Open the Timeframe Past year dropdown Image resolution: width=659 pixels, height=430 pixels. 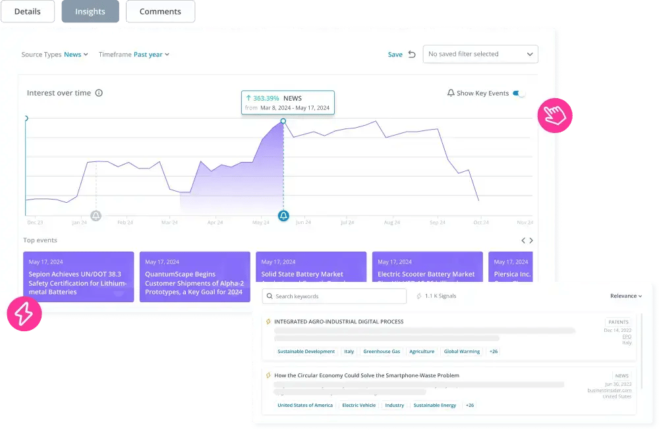pyautogui.click(x=151, y=55)
